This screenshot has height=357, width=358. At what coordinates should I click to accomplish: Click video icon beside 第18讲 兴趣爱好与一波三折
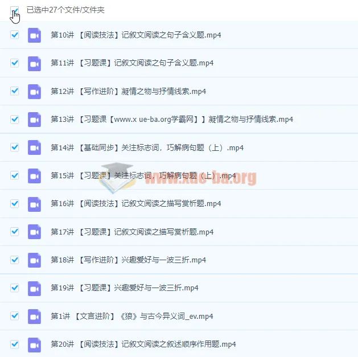coord(34,260)
